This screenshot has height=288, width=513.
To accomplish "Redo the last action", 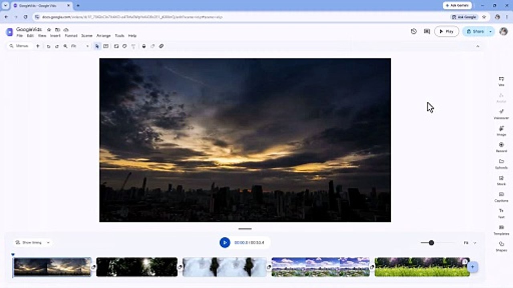I will point(57,46).
